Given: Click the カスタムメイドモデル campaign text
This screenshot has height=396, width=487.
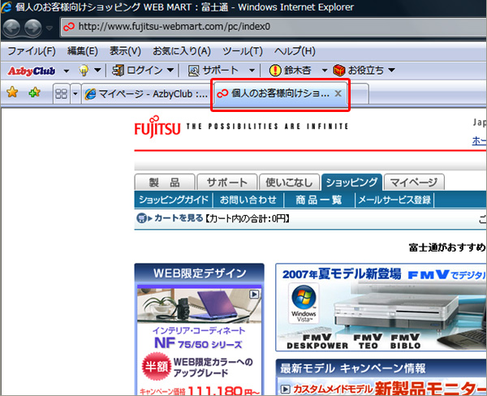Looking at the screenshot, I should 333,389.
